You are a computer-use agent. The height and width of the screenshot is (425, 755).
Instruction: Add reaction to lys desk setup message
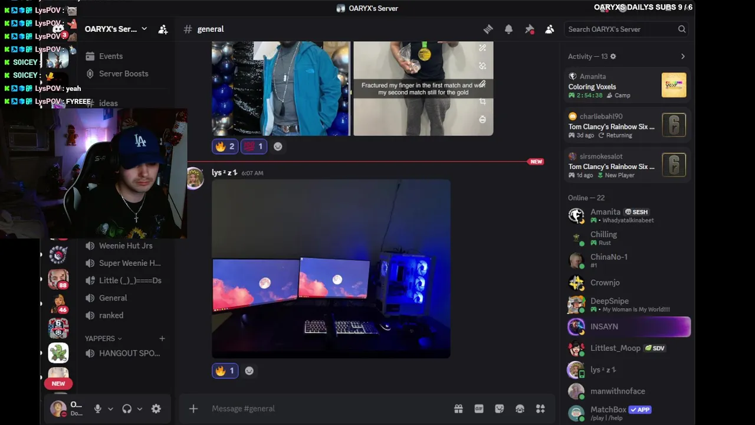(249, 371)
